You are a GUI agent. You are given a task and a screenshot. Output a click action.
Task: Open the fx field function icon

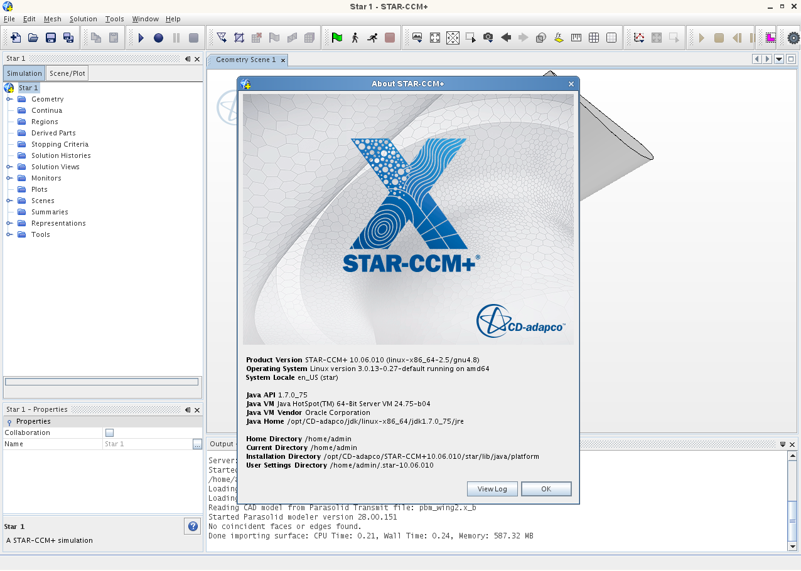tap(559, 38)
